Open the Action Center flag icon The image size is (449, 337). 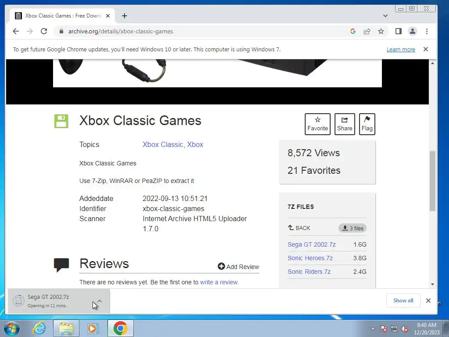tap(383, 329)
